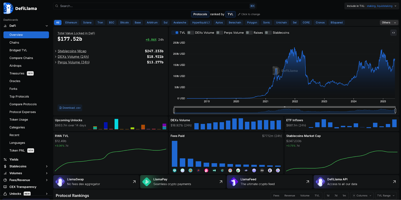The width and height of the screenshot is (401, 200).
Task: Open LlamaPay arrow icon
Action: click(221, 182)
